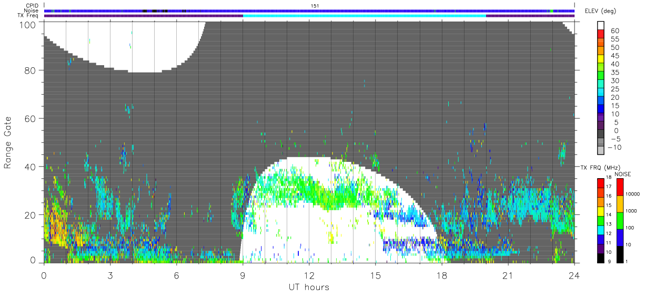Click the red segment of the NOISE colour bar
Viewport: 646px width, 298px height.
coord(620,187)
